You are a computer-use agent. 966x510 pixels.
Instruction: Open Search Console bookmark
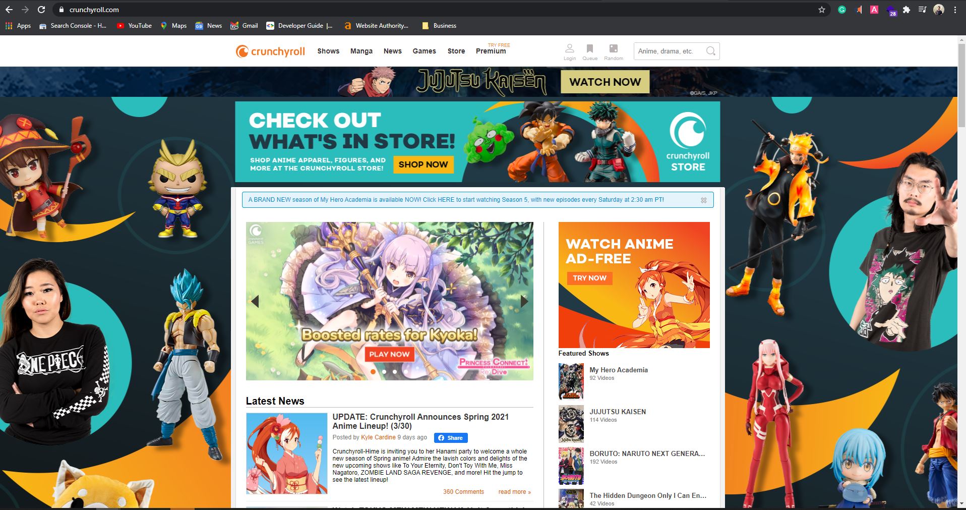click(73, 26)
